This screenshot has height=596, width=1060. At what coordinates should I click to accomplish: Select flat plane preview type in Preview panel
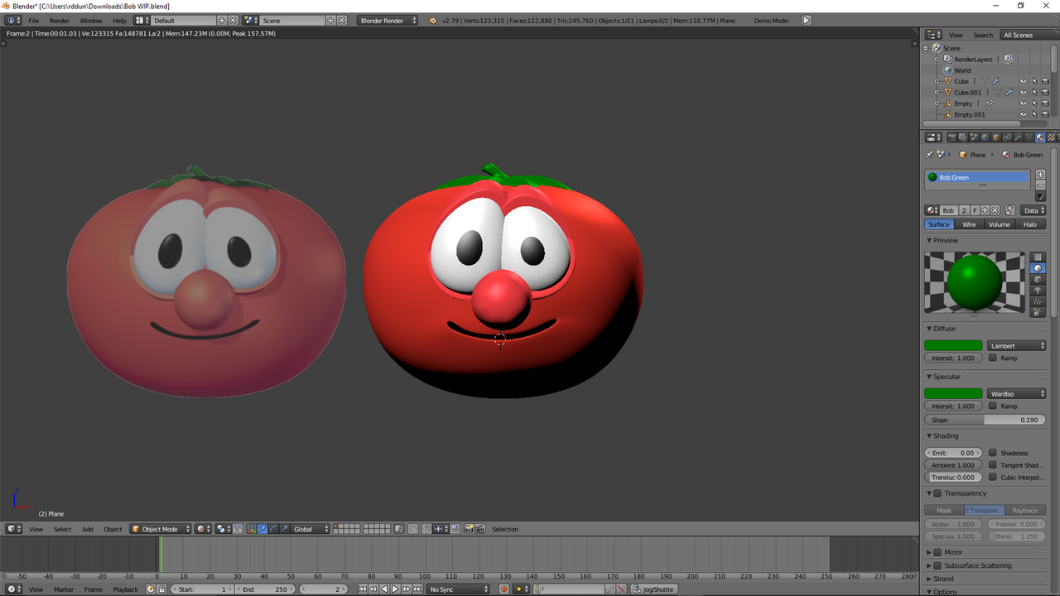(x=1038, y=257)
